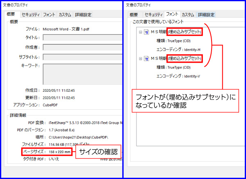This screenshot has width=246, height=179.
Task: Select カスタム tab in the right dialog
Action: [x=187, y=15]
